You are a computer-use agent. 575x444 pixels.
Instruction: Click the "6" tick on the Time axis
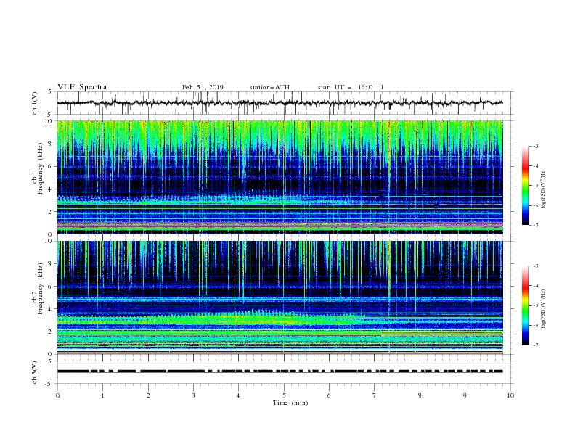tap(329, 395)
